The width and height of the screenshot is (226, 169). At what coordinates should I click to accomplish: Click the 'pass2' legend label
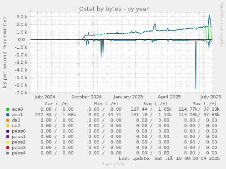tap(19, 142)
